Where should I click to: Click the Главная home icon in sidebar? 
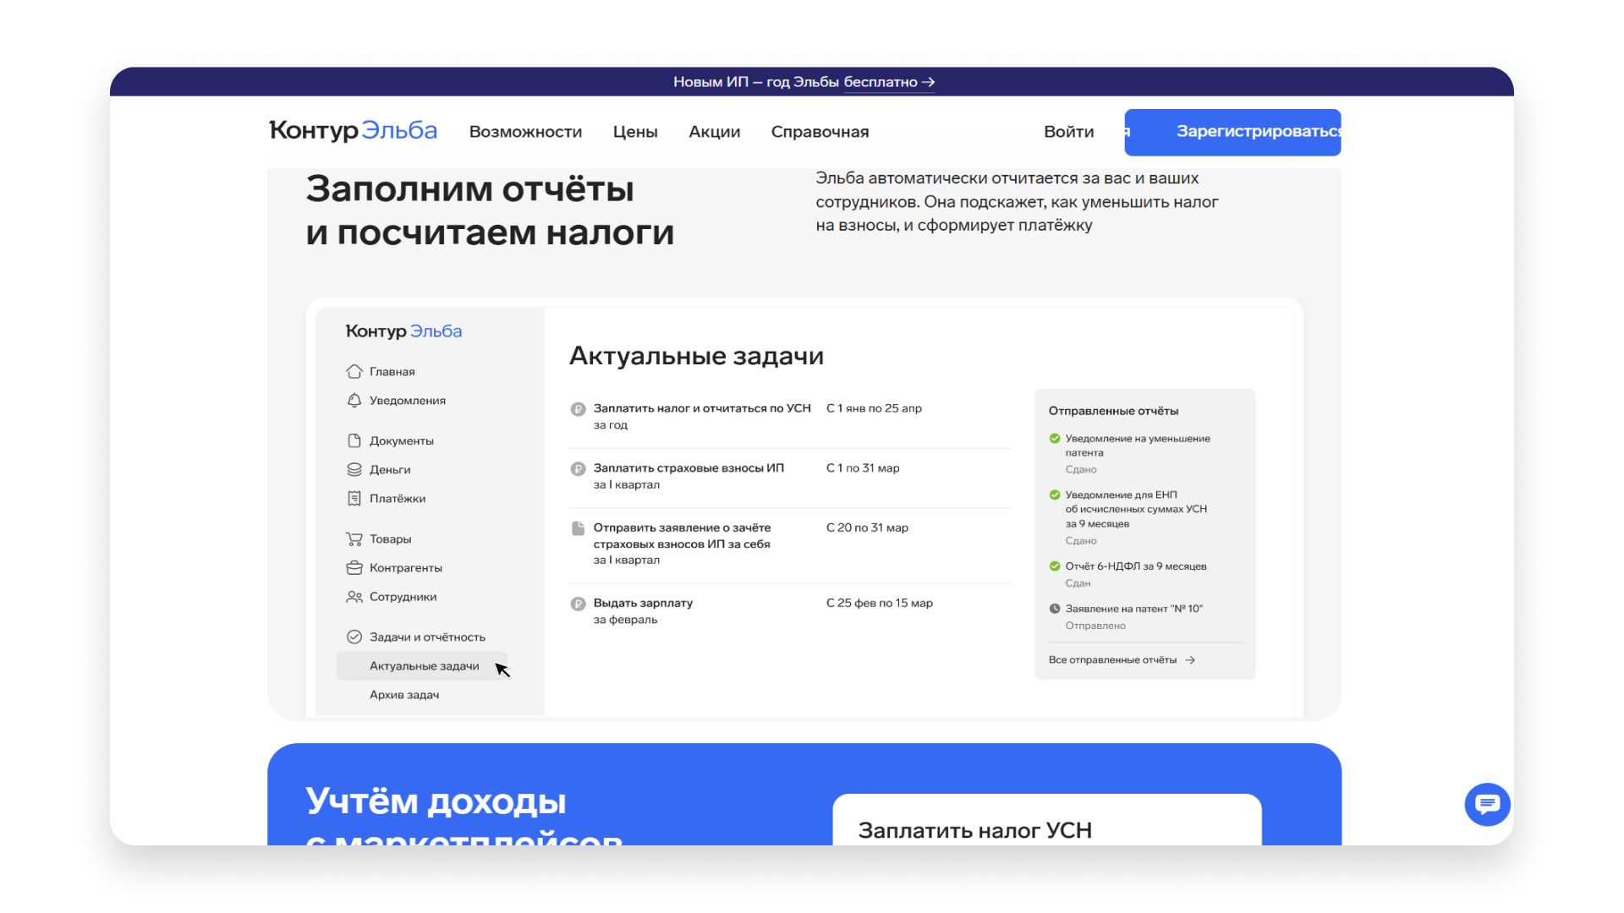click(354, 371)
